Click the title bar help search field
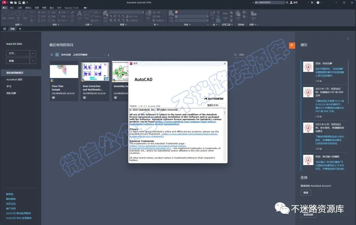356x225 pixels. coord(270,3)
